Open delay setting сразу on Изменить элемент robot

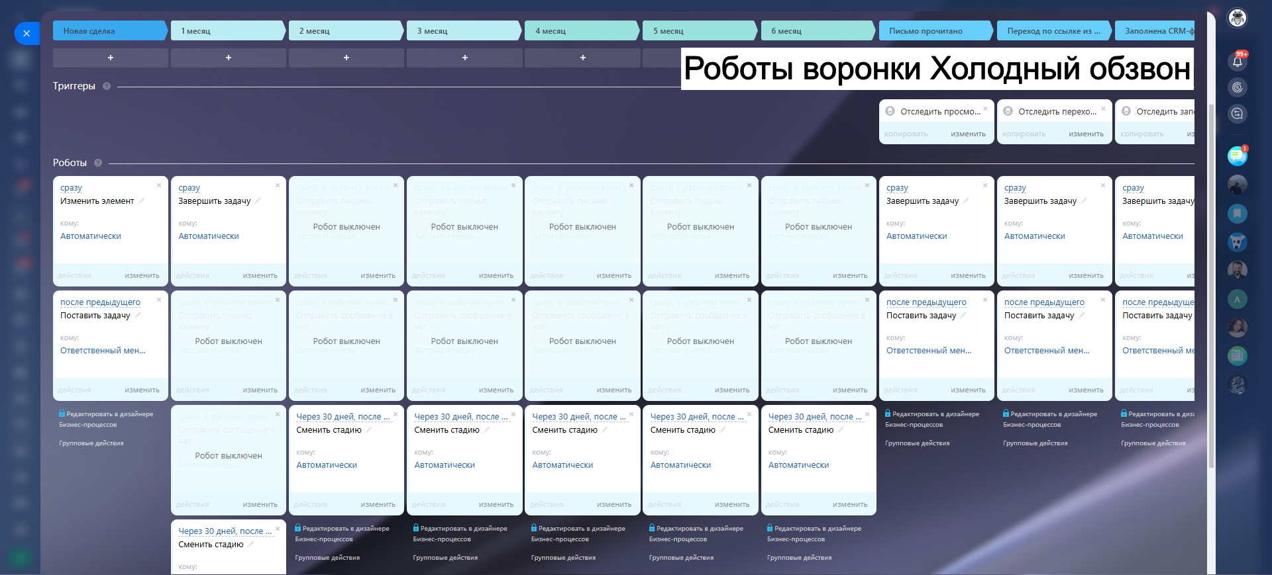point(71,188)
